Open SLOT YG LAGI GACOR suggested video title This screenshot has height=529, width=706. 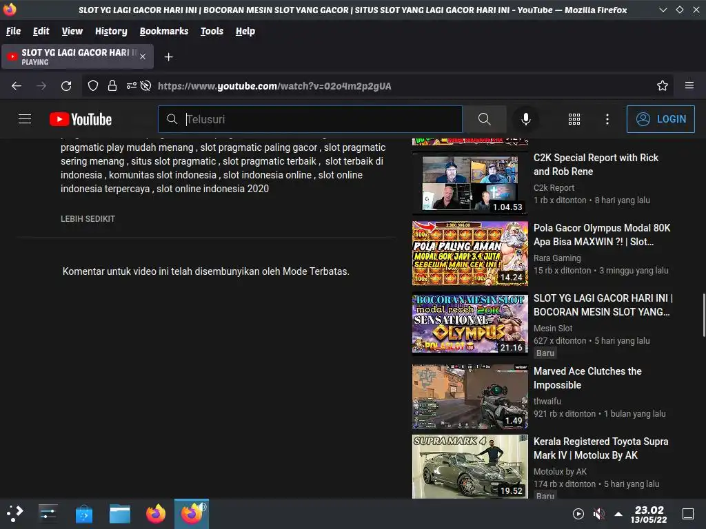[x=603, y=305]
